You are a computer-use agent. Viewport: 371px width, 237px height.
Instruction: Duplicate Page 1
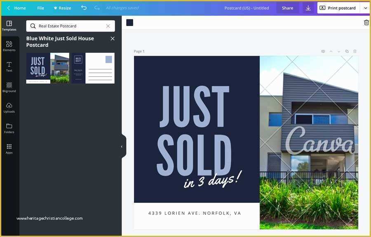coord(347,52)
